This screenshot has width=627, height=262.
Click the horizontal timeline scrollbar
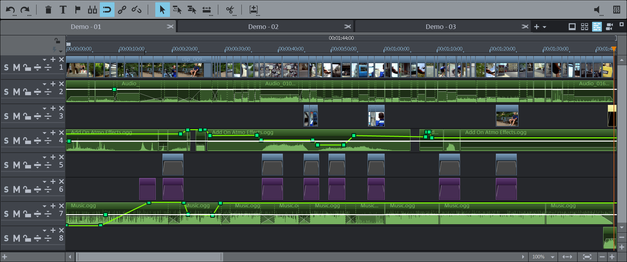pos(150,257)
